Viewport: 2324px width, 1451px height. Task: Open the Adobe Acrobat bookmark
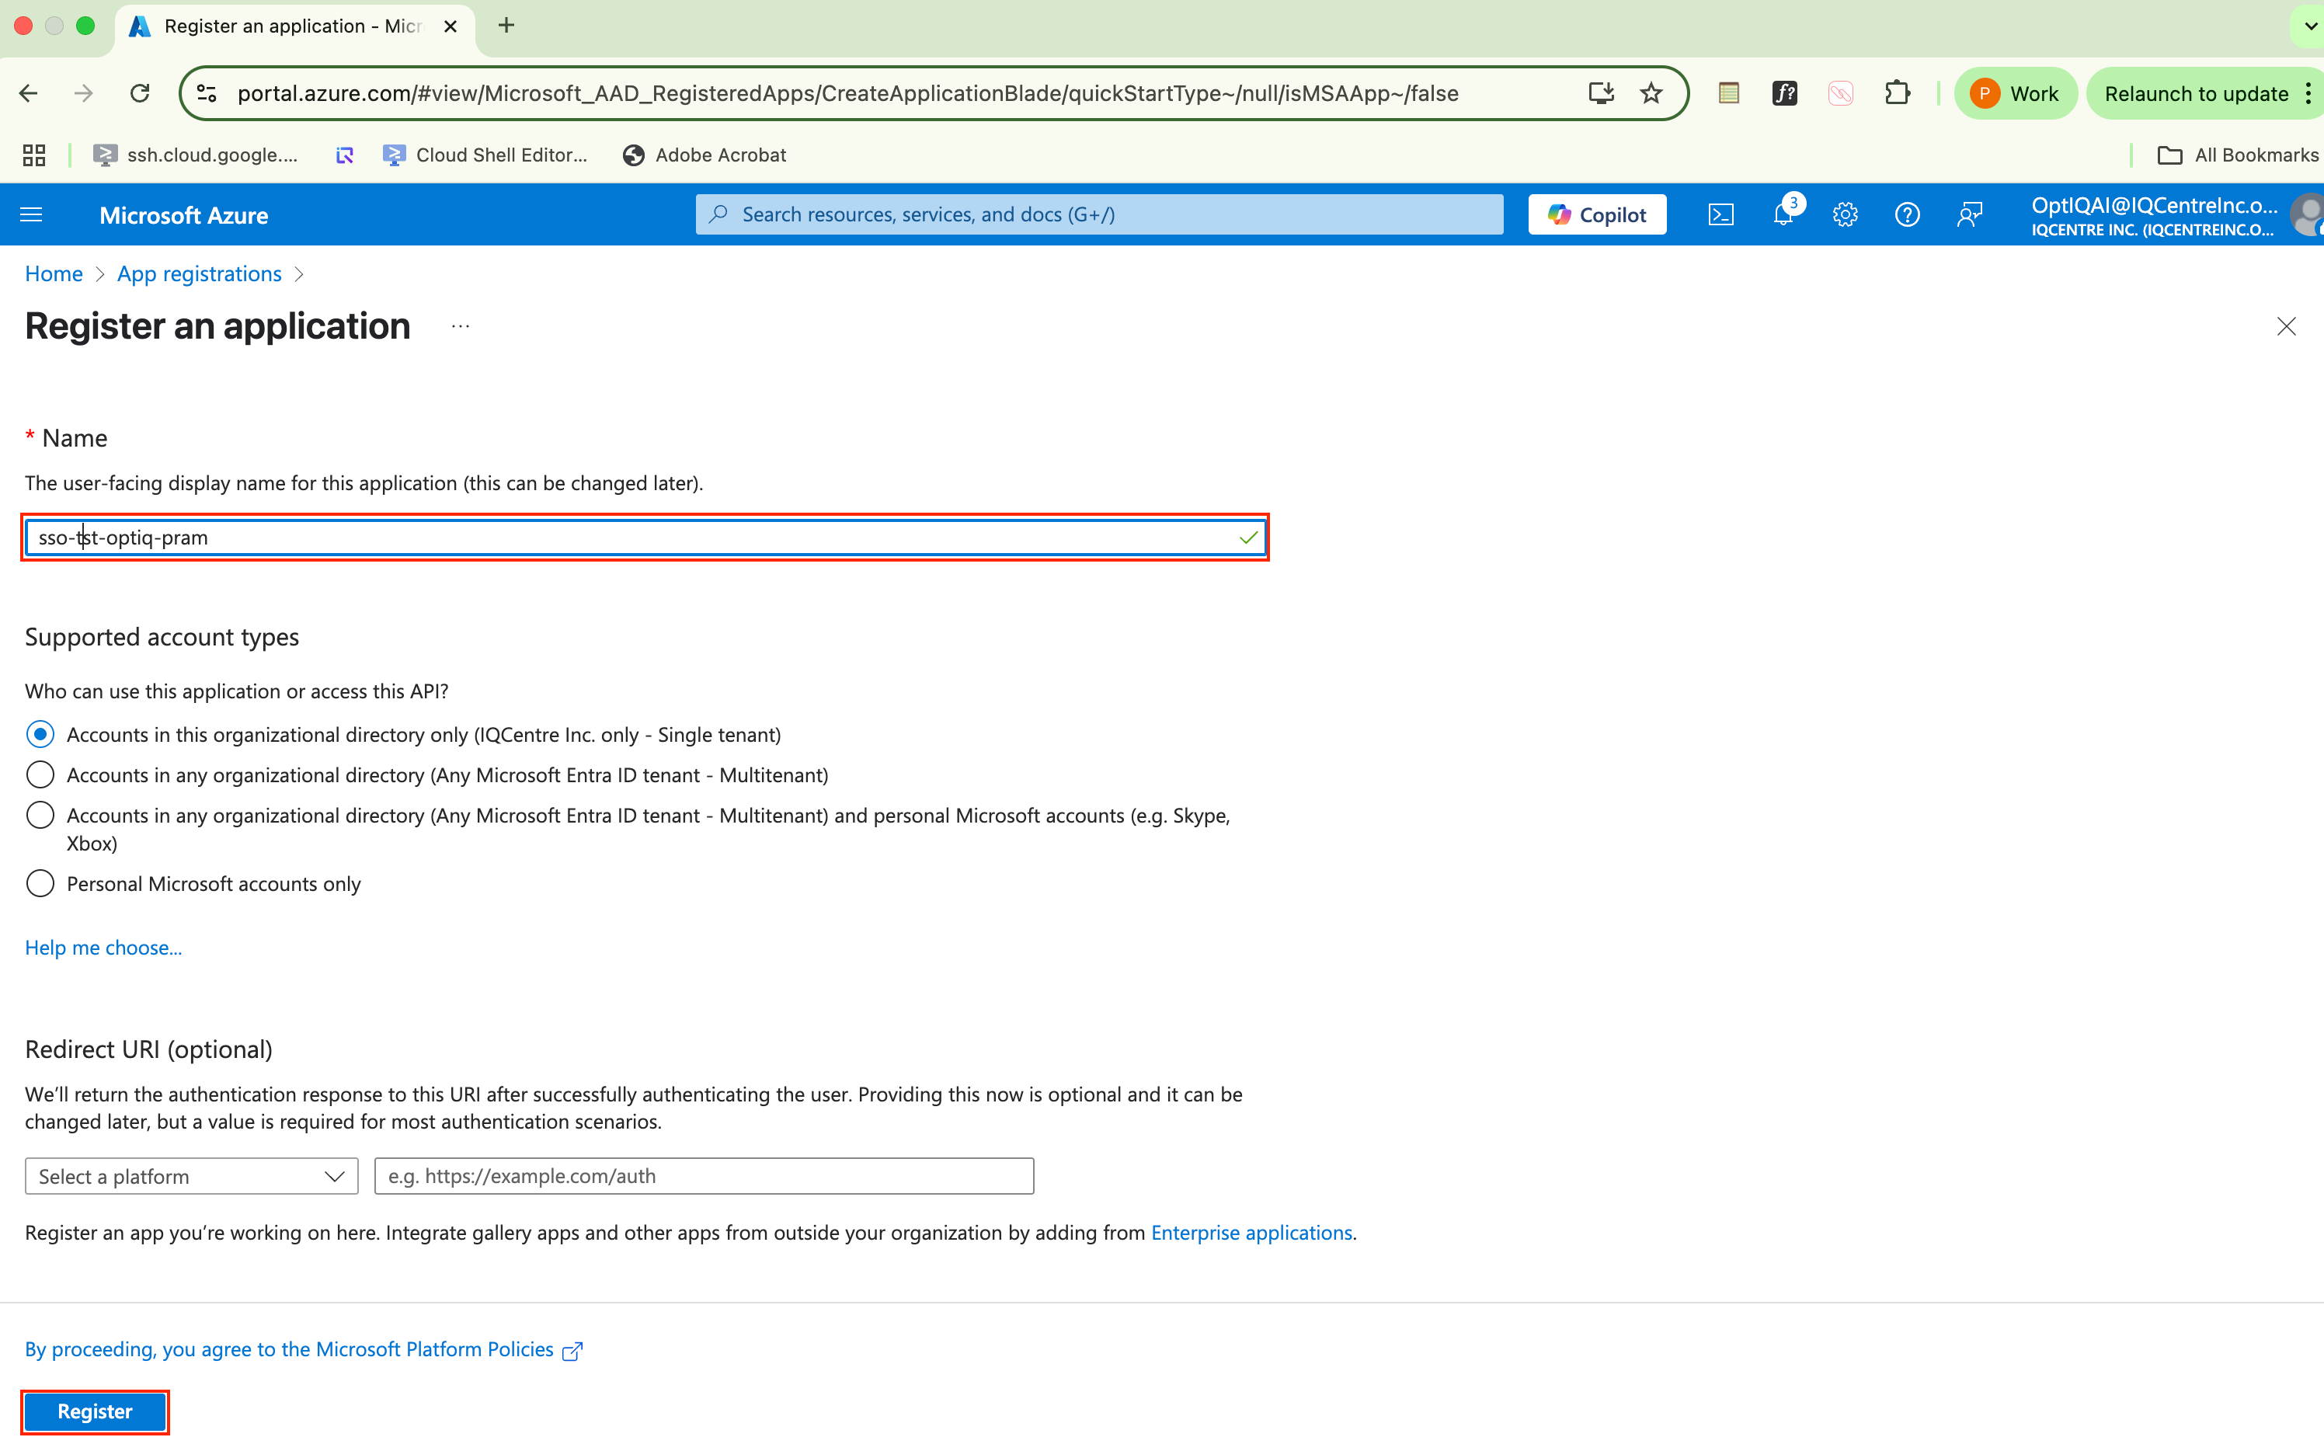click(x=705, y=155)
